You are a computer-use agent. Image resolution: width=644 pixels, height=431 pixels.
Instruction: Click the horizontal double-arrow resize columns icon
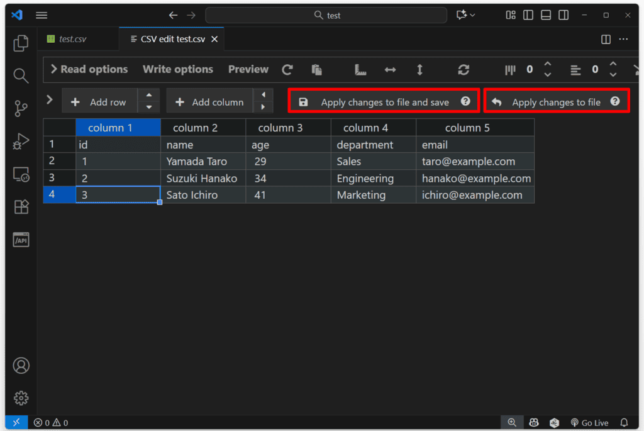click(x=390, y=70)
